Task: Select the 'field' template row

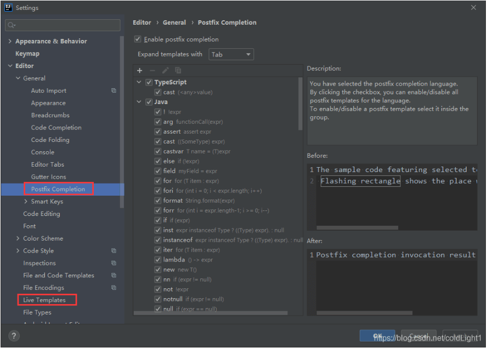Action: click(217, 171)
